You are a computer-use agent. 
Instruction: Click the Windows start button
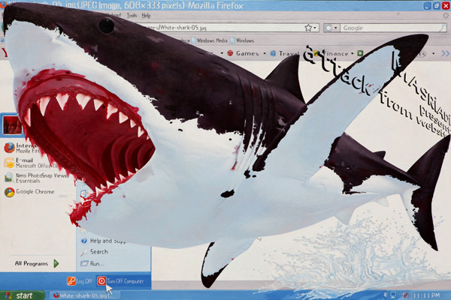pos(23,295)
